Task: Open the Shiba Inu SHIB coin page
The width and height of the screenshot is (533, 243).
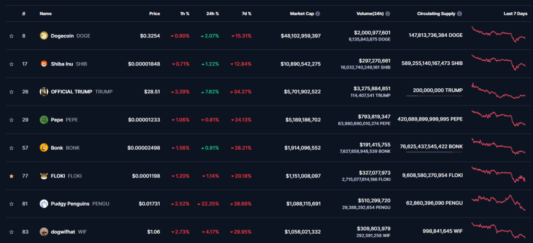Action: point(69,64)
